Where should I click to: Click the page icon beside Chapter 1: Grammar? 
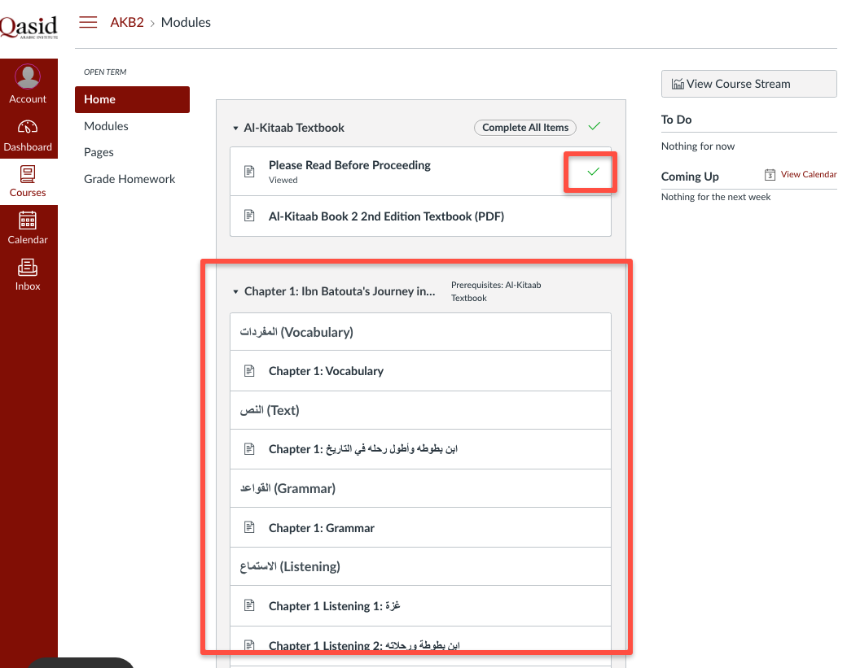pyautogui.click(x=249, y=527)
